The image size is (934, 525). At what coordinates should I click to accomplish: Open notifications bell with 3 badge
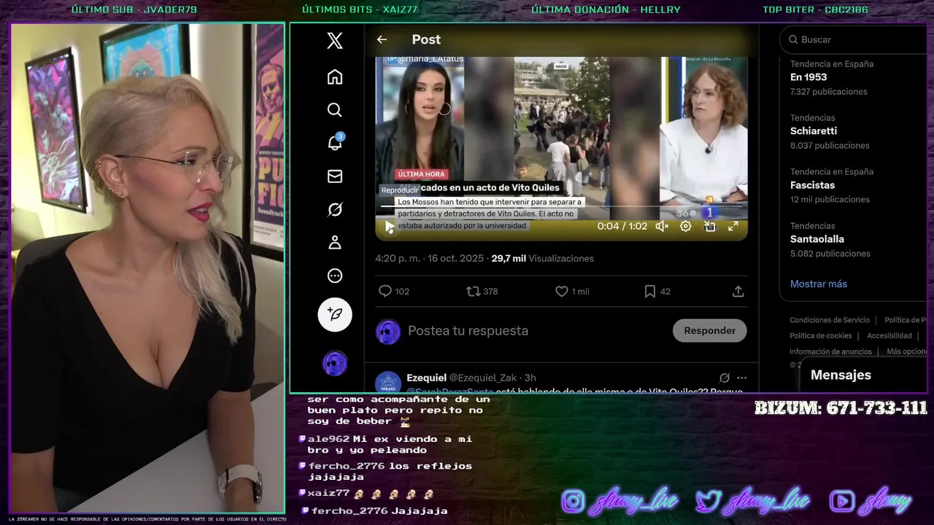[335, 142]
